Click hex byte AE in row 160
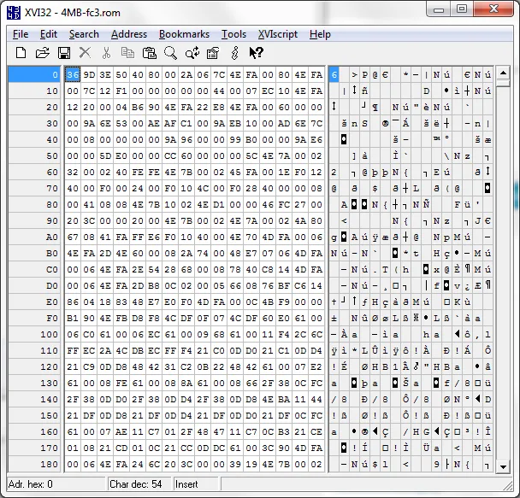The height and width of the screenshot is (498, 520). coord(121,431)
